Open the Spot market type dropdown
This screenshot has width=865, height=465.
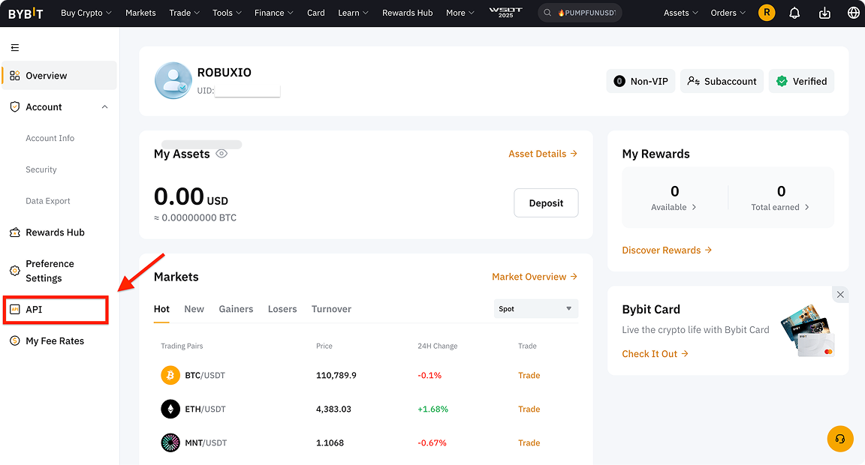535,309
